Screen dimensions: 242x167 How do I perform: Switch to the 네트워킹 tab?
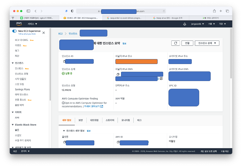click(x=94, y=120)
